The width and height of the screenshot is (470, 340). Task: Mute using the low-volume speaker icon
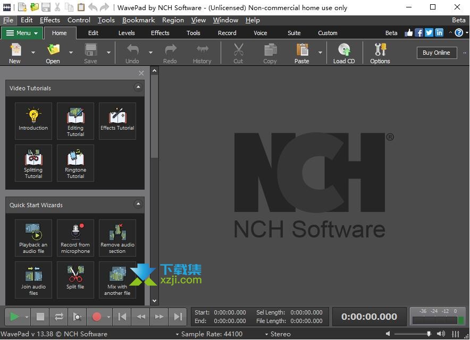click(388, 334)
